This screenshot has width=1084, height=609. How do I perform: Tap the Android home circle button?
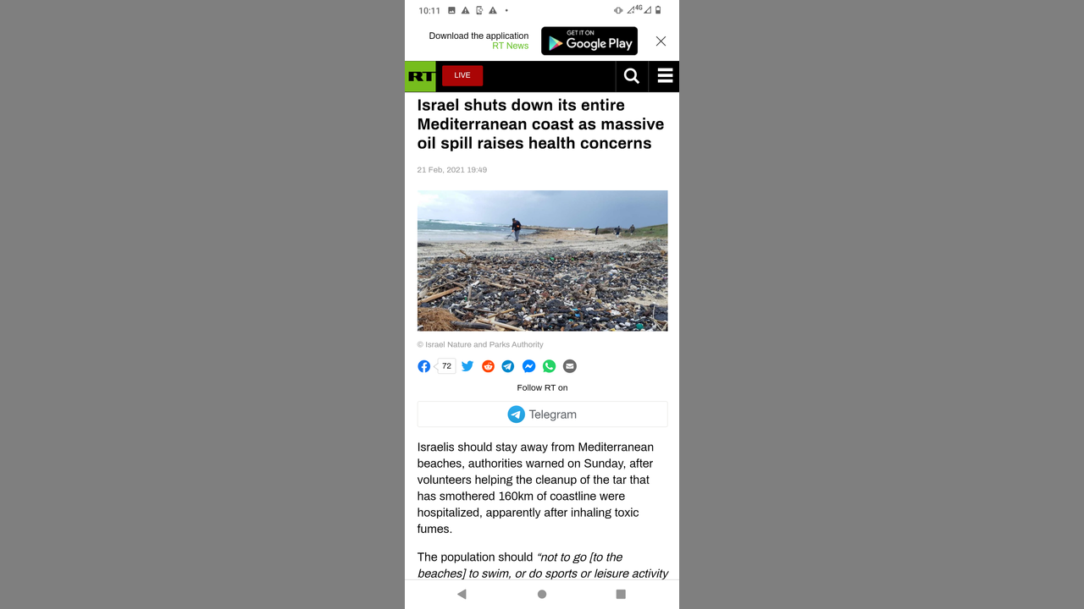pyautogui.click(x=542, y=594)
